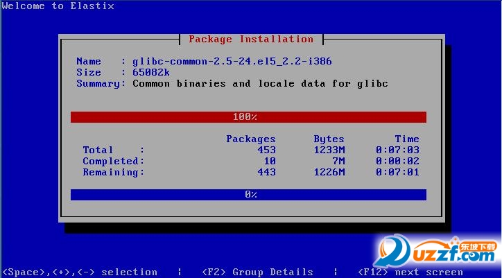Click the <F12> next screen hint
502x278 pixels.
point(410,272)
